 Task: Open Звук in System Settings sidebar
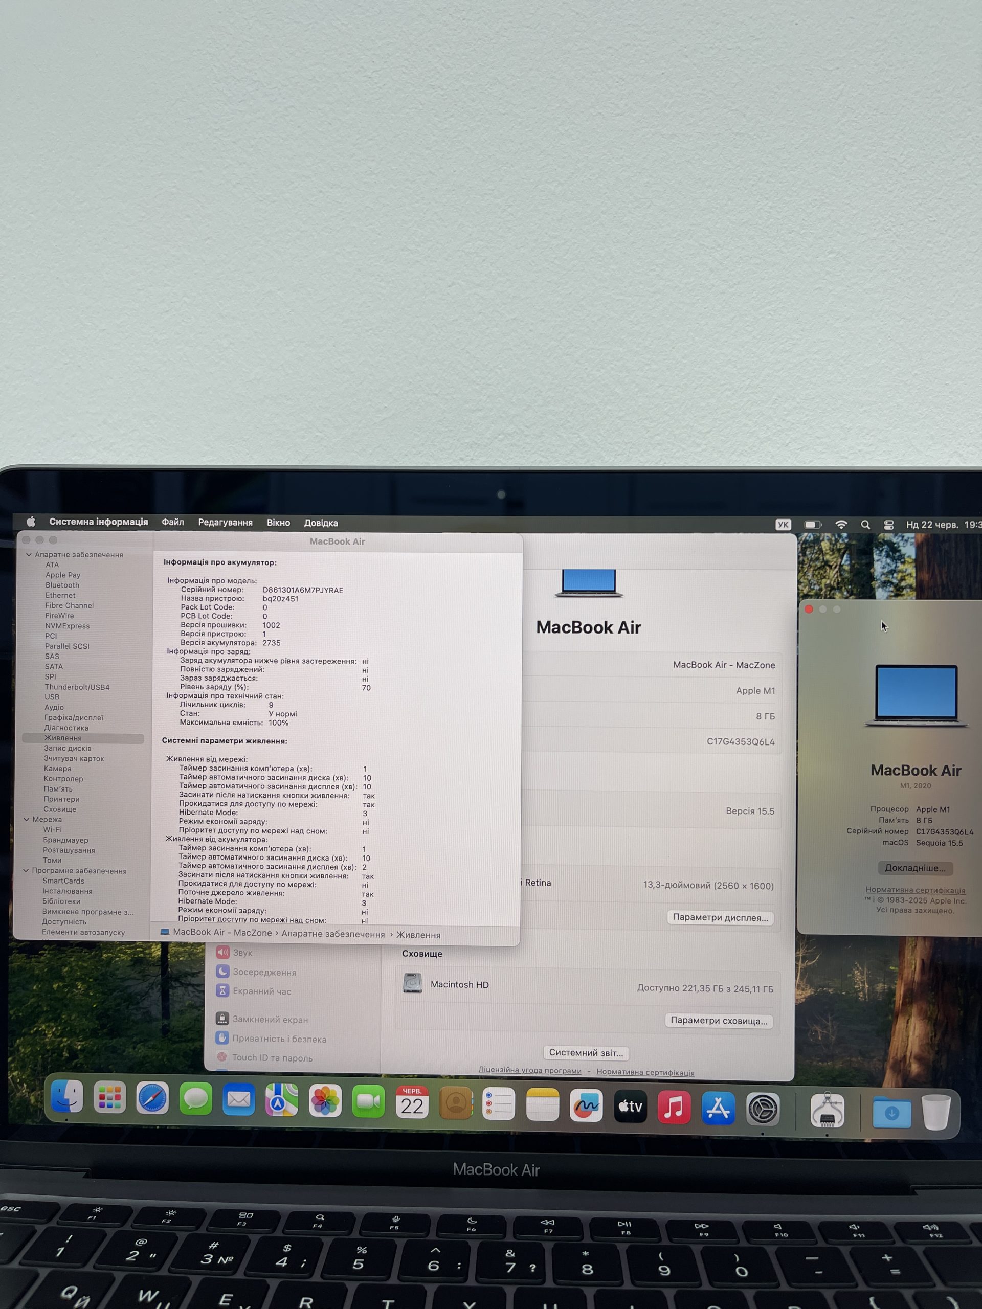tap(234, 952)
